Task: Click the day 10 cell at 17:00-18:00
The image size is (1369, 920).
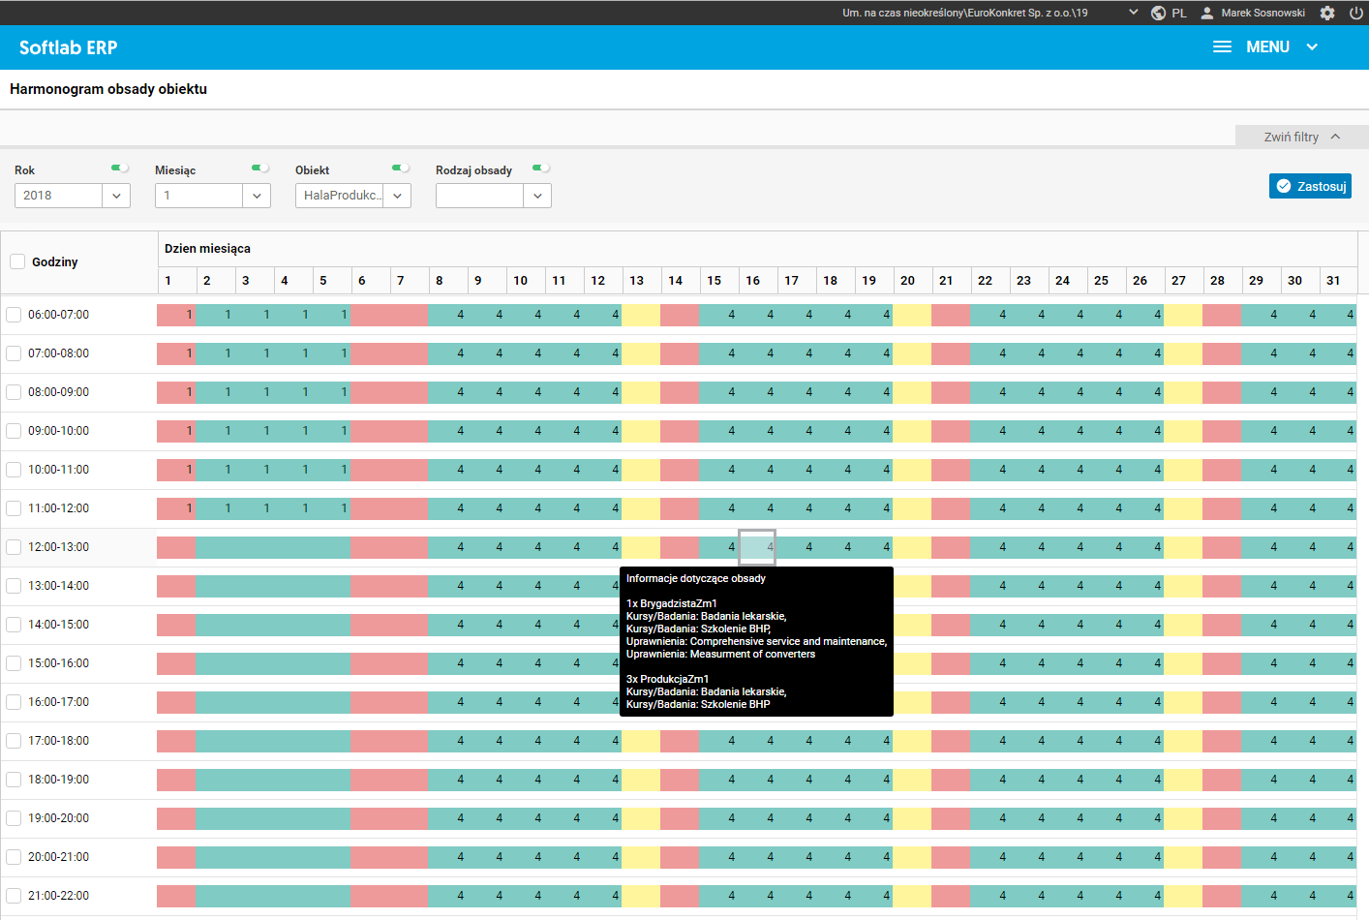Action: [x=525, y=741]
